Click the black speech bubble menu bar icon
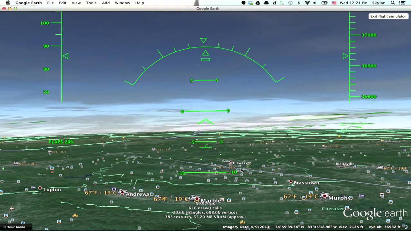Screen dimensions: 411x231 point(243,3)
